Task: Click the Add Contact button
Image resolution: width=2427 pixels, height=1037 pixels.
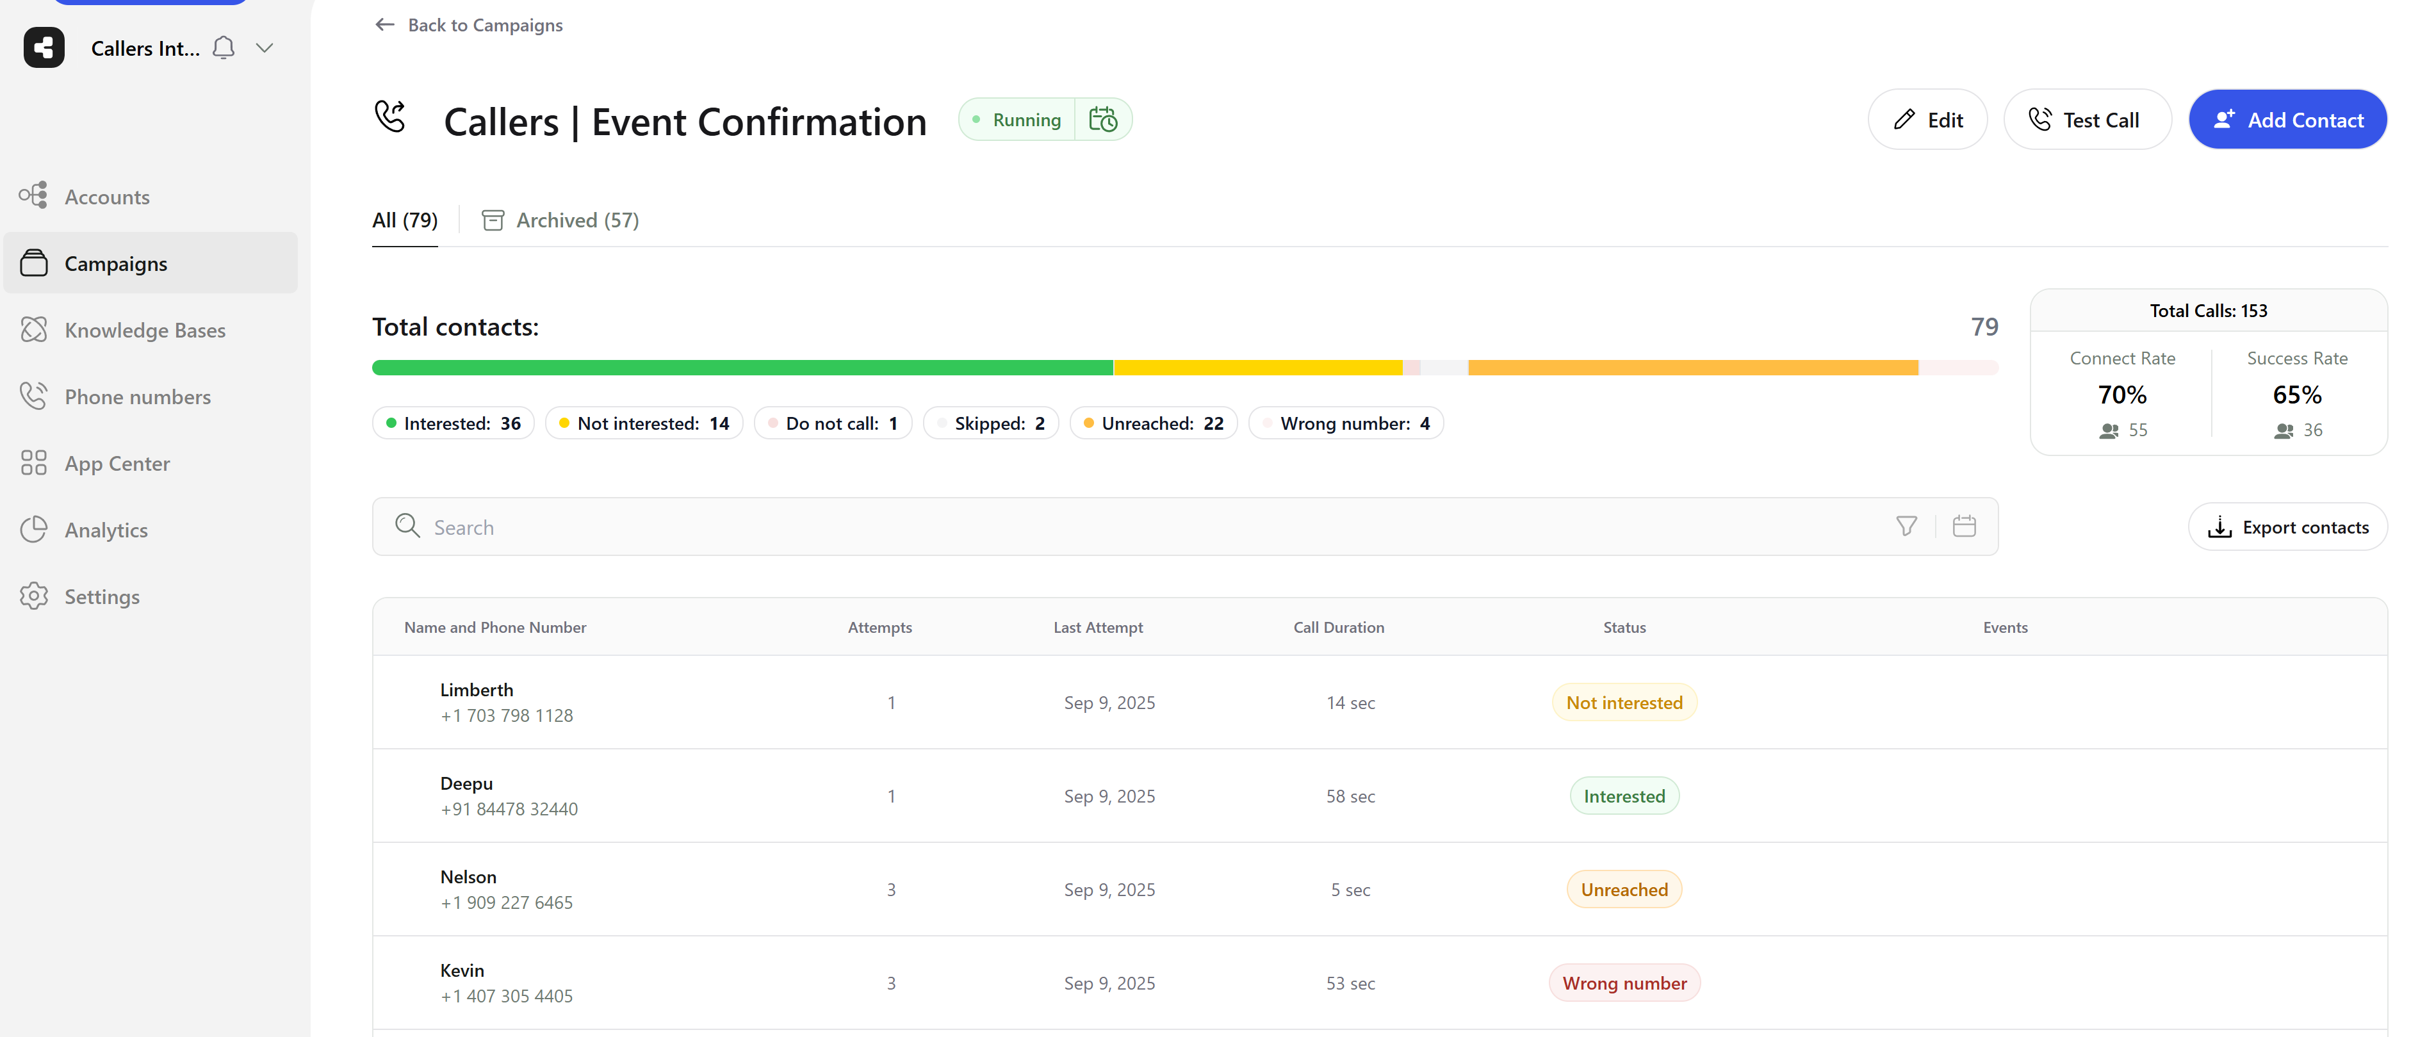Action: (x=2287, y=118)
